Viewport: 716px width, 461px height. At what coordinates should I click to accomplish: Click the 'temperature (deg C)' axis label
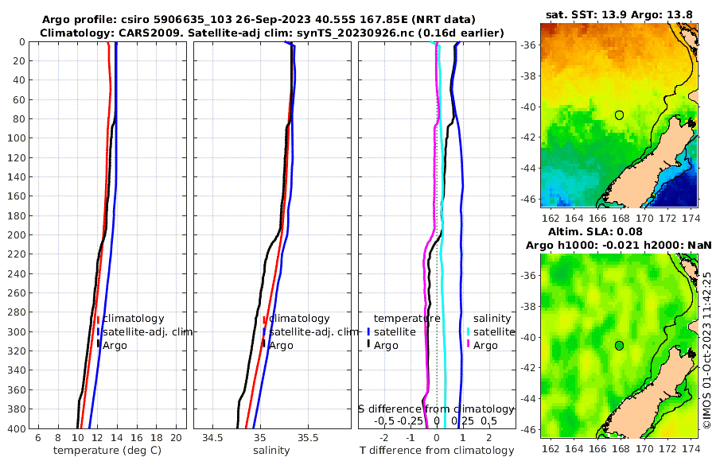tap(107, 451)
